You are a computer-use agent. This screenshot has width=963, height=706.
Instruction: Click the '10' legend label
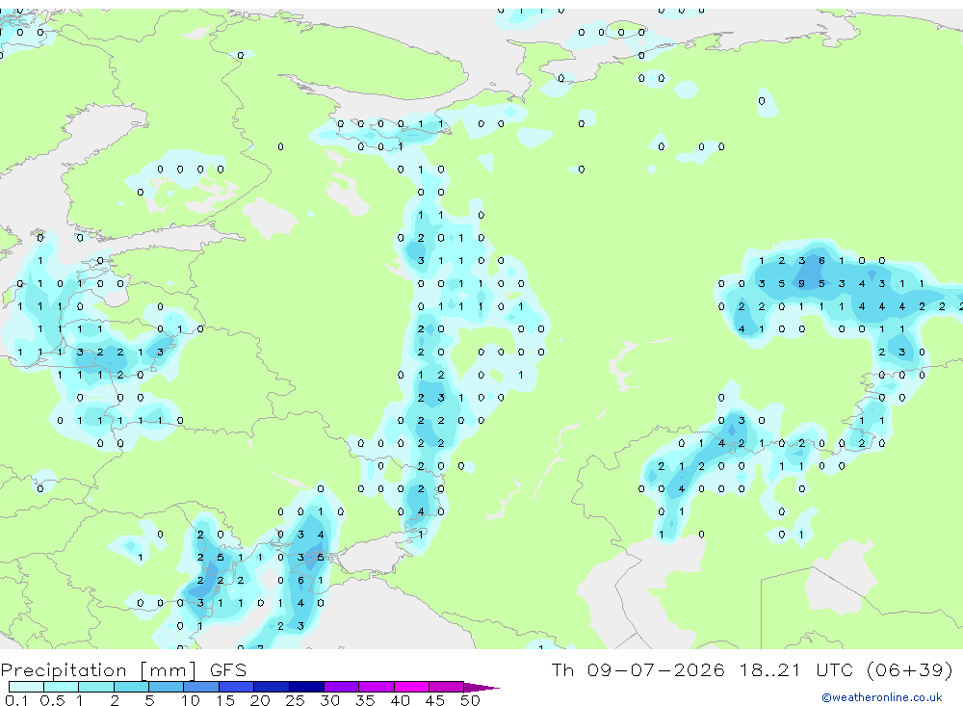(x=190, y=700)
